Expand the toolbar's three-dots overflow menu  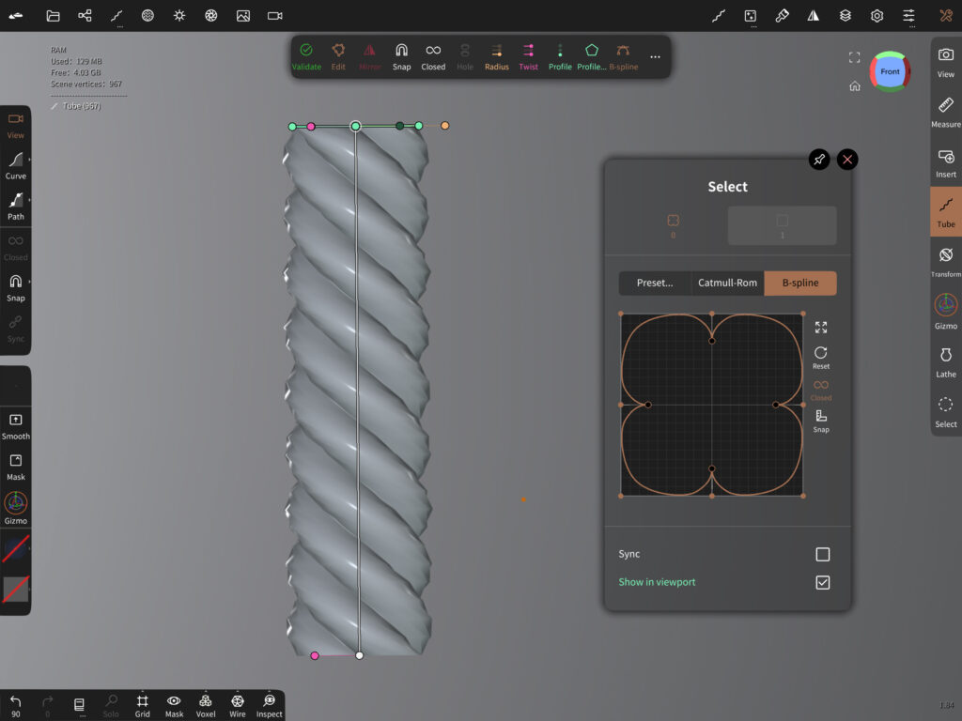[x=655, y=56]
